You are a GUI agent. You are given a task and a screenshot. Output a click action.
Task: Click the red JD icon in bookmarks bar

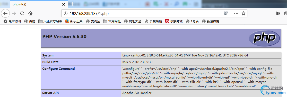click(x=167, y=21)
